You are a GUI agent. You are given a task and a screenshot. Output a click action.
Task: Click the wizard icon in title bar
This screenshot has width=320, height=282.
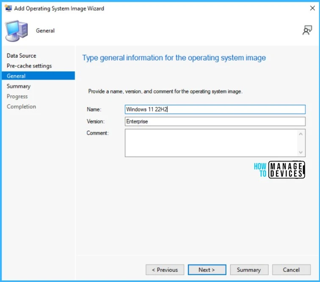(x=8, y=8)
